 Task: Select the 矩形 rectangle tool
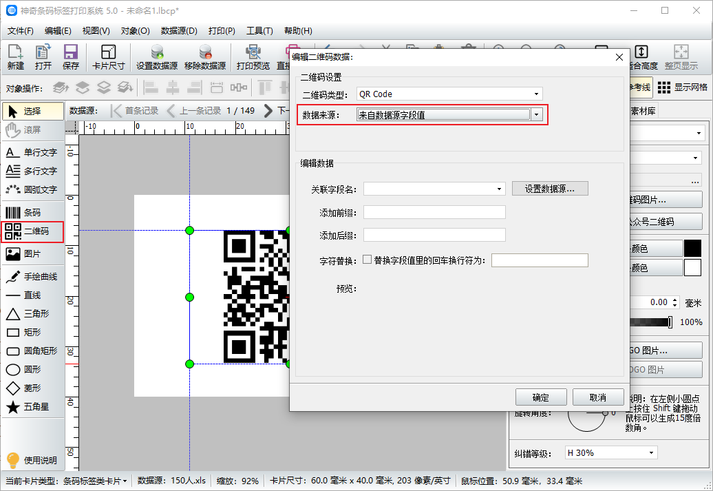(33, 333)
